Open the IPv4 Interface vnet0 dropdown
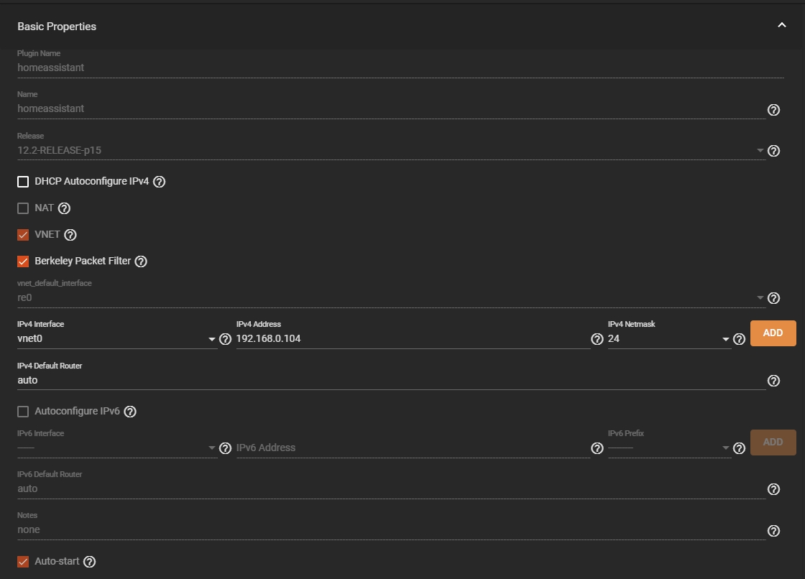Viewport: 805px width, 579px height. point(117,339)
